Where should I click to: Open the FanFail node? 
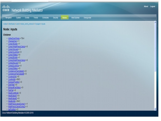[x=11, y=90]
